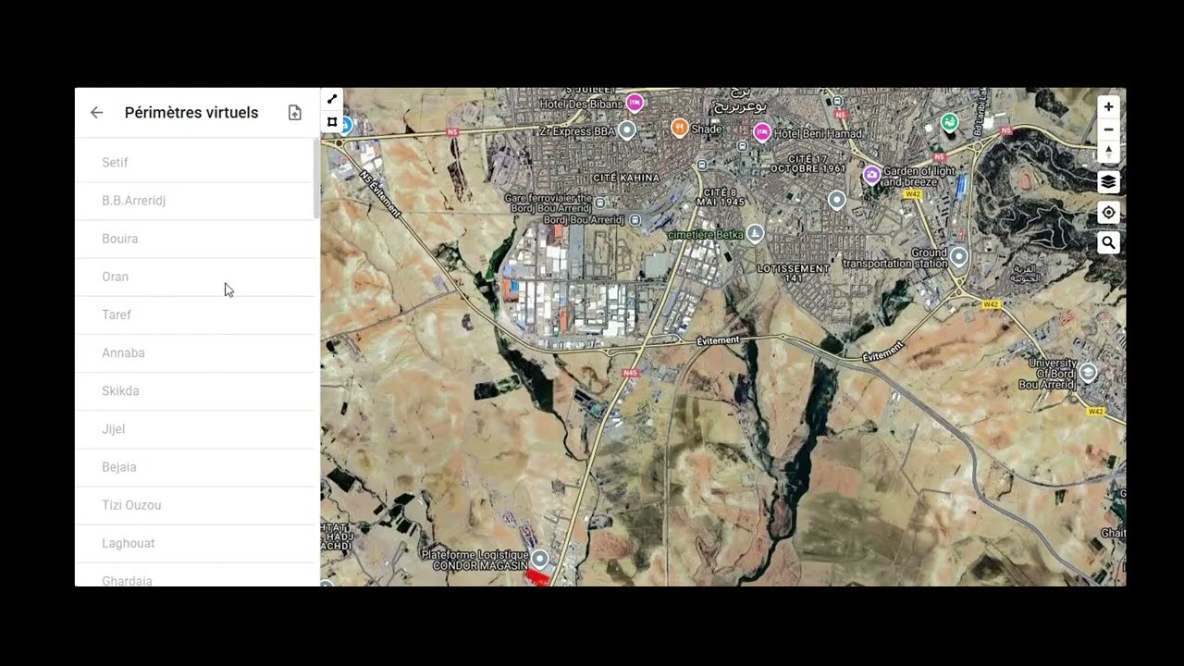This screenshot has width=1184, height=666.
Task: Select the Bouira geofence
Action: 194,239
